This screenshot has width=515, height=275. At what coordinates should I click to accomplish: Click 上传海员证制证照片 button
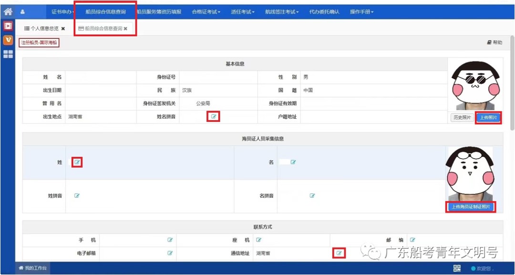tap(471, 207)
